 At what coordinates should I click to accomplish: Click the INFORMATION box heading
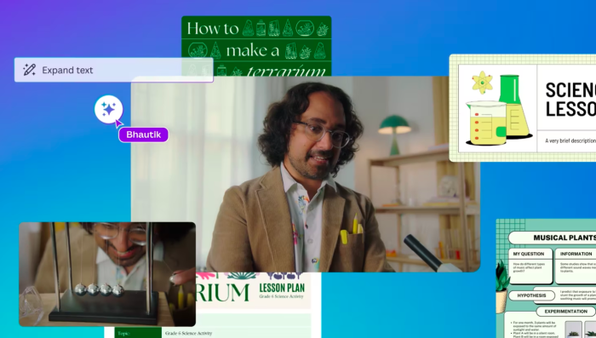tap(576, 254)
